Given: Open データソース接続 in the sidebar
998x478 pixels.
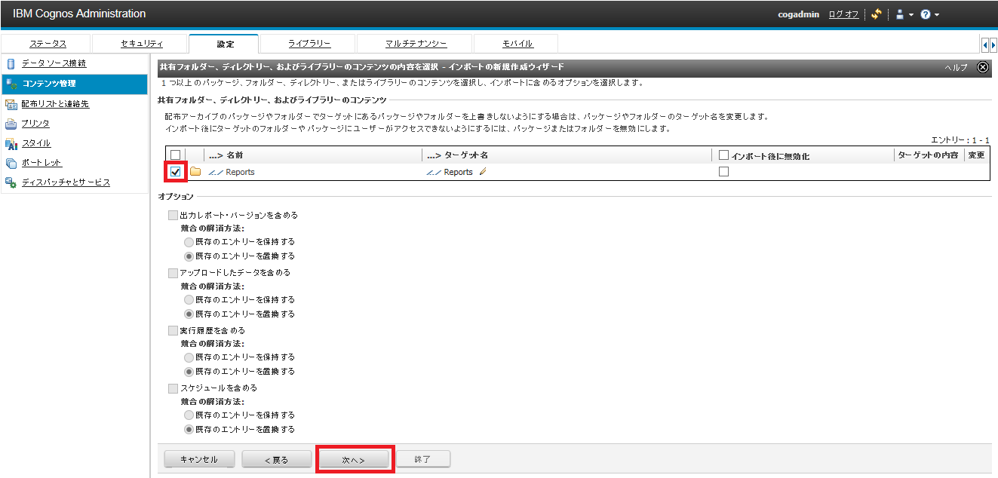Looking at the screenshot, I should 54,63.
